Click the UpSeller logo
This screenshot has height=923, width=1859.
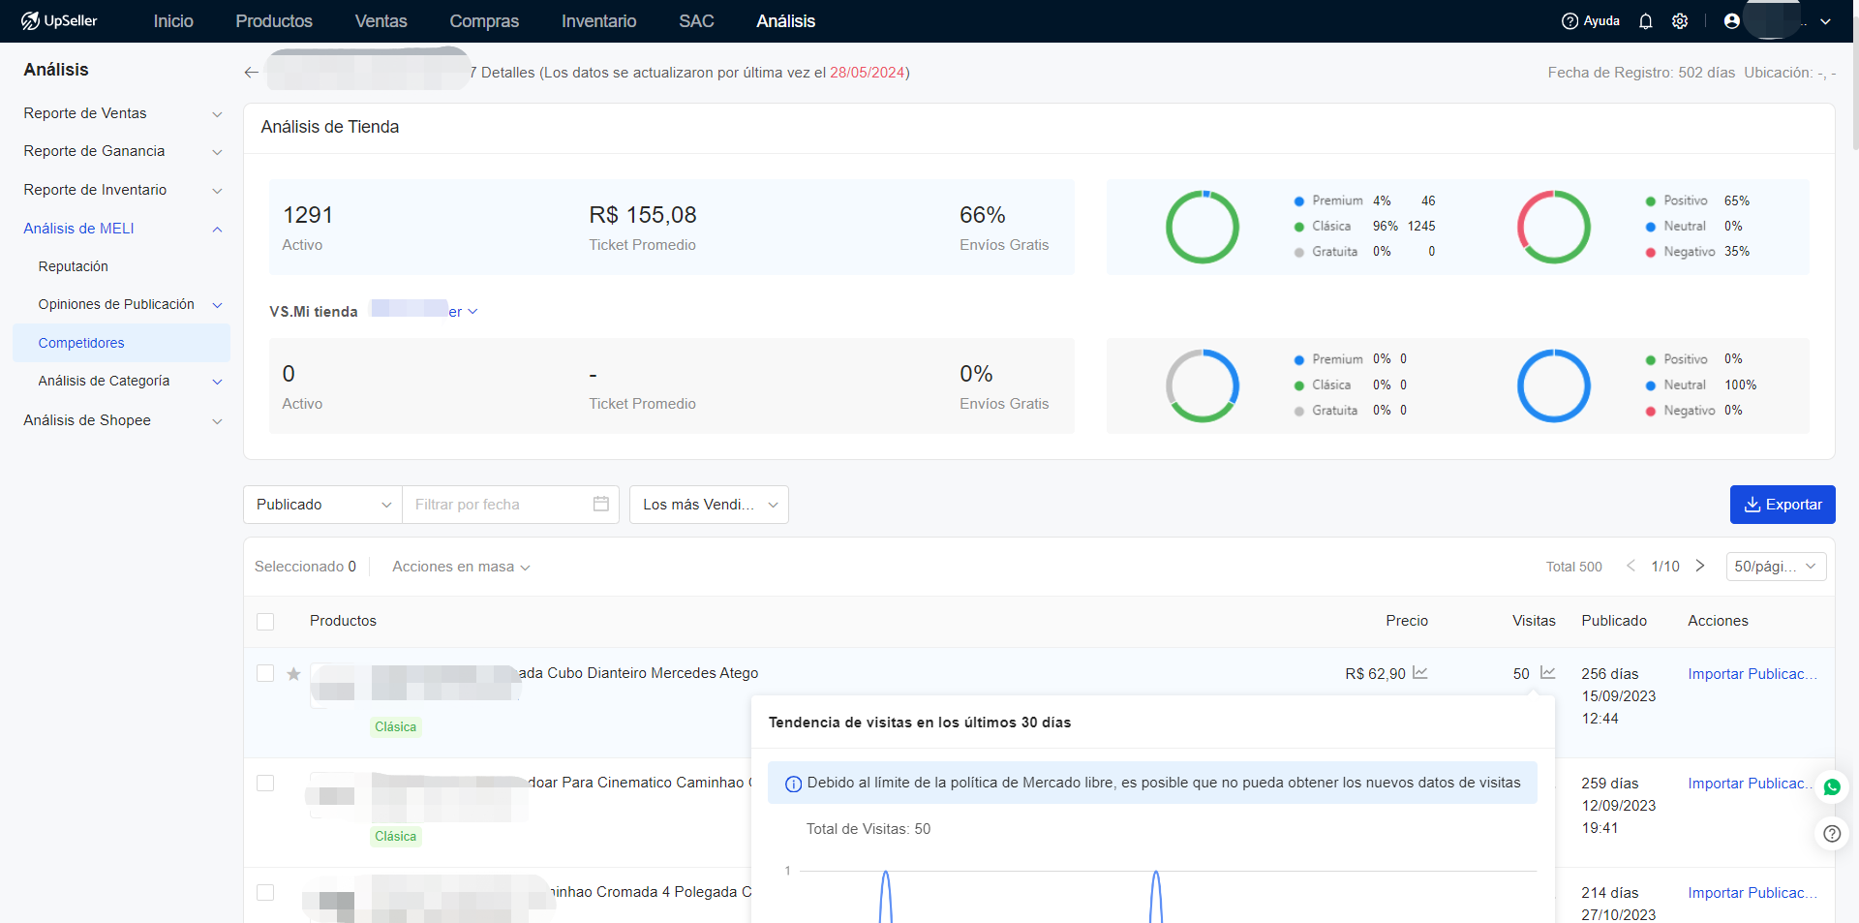(x=59, y=20)
